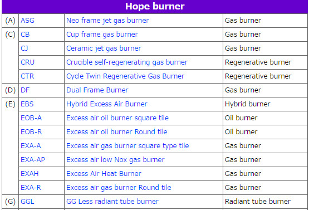Open Dual Frame Burner page

click(97, 90)
